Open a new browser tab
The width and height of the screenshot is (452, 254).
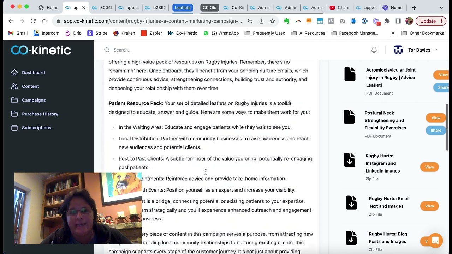(x=414, y=7)
